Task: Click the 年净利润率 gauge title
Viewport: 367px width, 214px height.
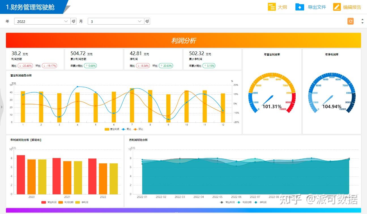Action: pyautogui.click(x=332, y=54)
